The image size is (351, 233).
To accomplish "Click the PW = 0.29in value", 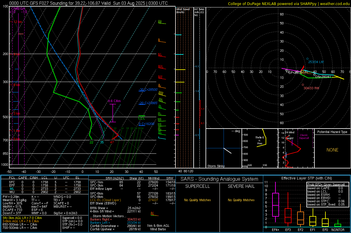I will [11, 197].
